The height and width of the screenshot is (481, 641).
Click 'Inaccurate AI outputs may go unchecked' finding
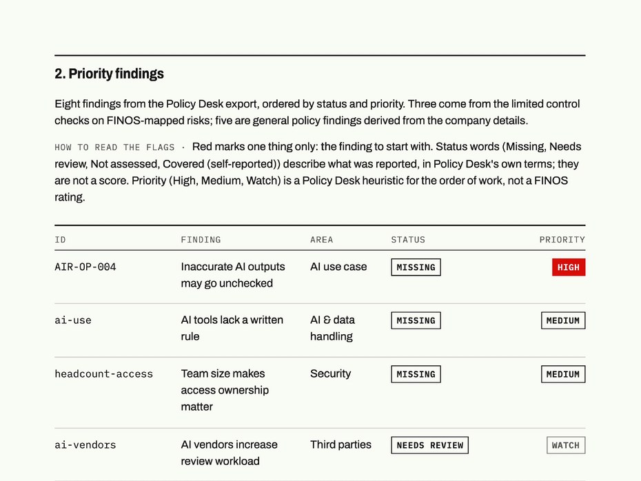click(233, 275)
